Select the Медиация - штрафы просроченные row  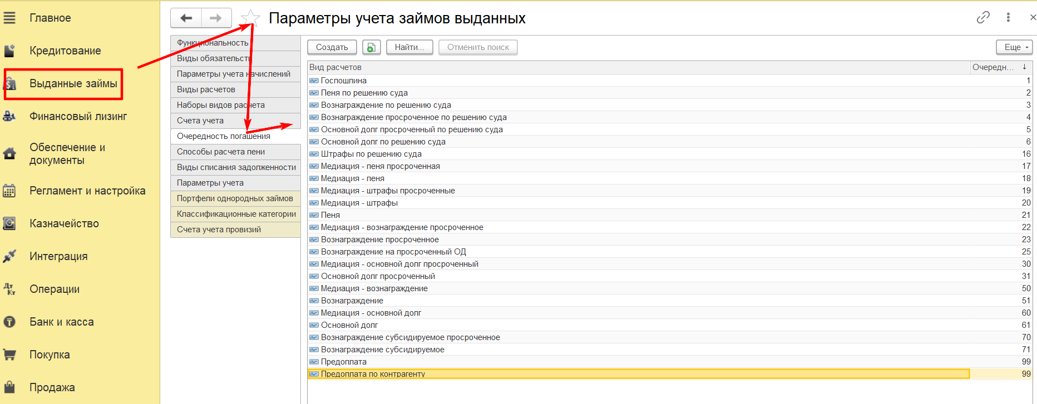670,191
